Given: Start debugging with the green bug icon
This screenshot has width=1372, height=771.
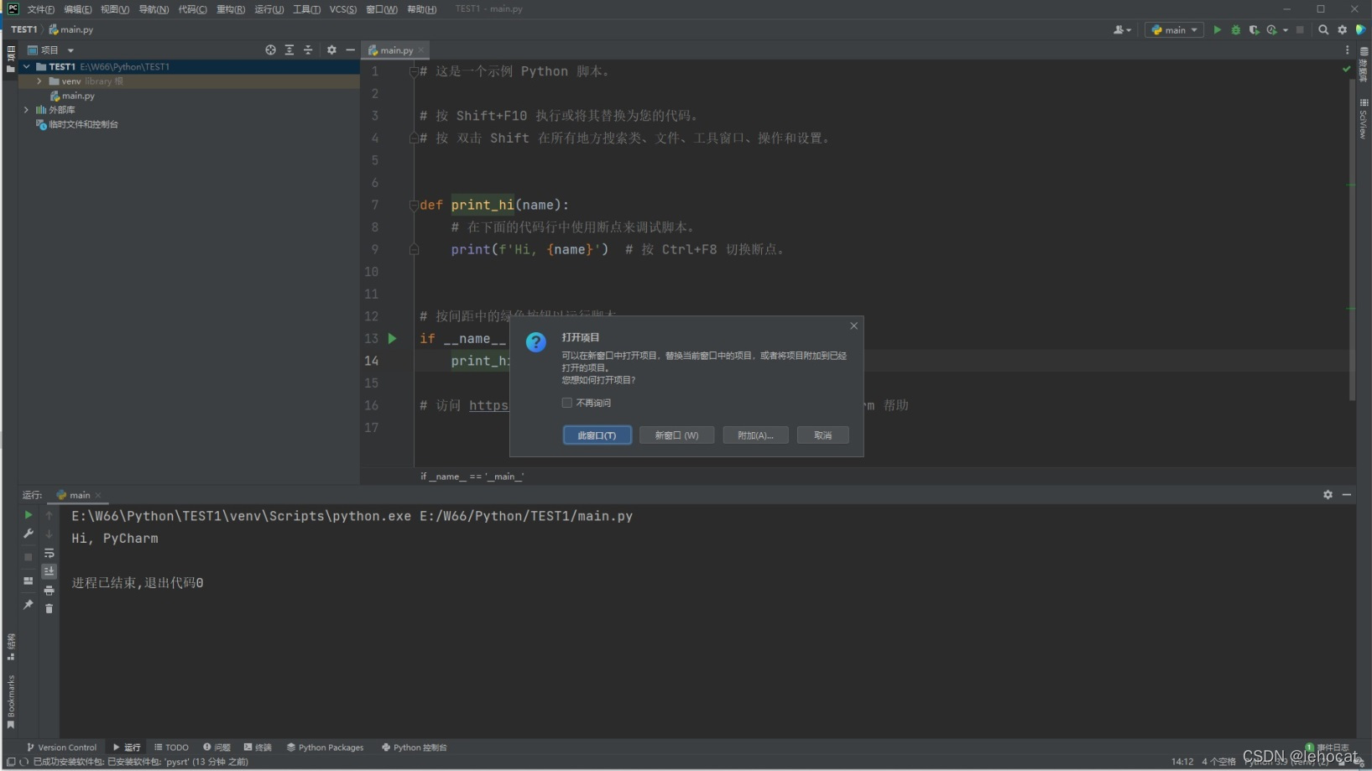Looking at the screenshot, I should pyautogui.click(x=1235, y=30).
